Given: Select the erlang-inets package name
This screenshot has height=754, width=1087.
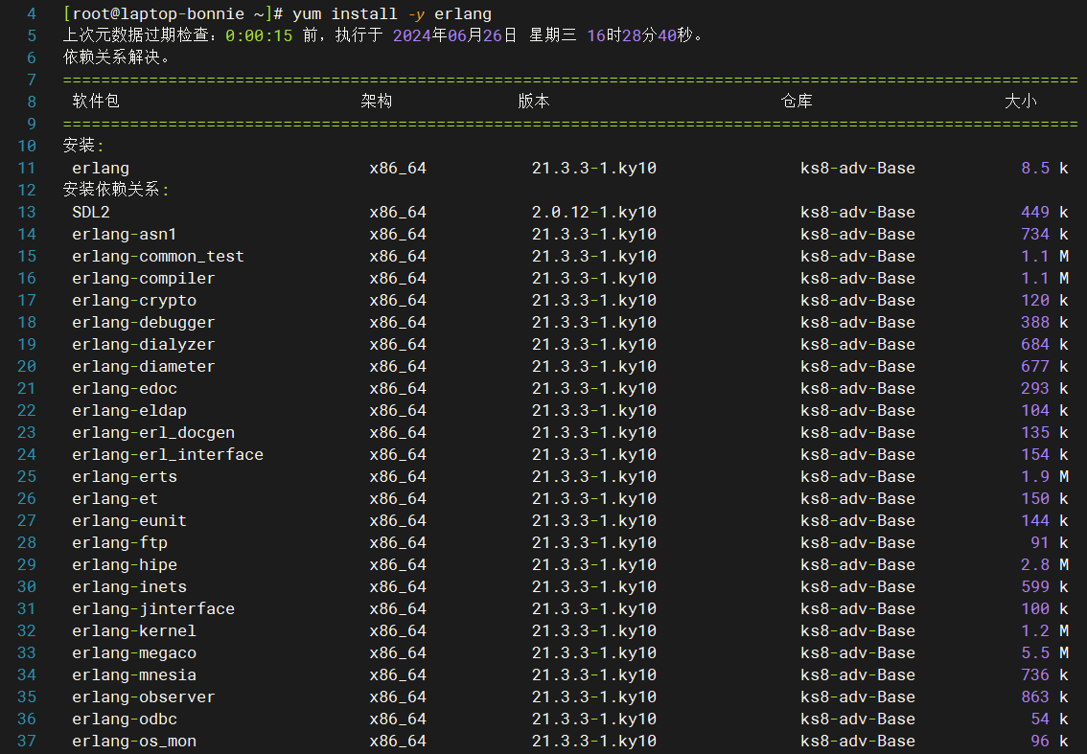Looking at the screenshot, I should 129,587.
